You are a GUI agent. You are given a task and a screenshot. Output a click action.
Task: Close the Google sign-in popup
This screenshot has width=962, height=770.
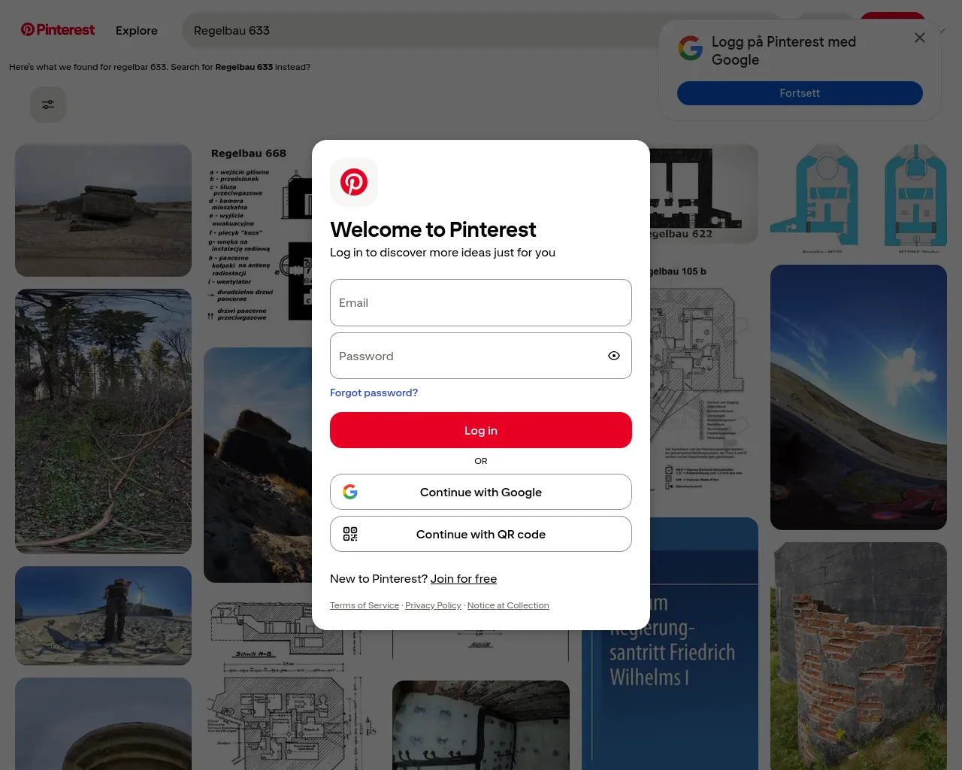pyautogui.click(x=920, y=38)
